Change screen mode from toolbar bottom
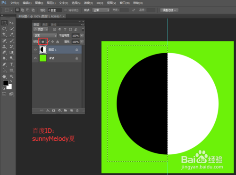 click(11, 94)
